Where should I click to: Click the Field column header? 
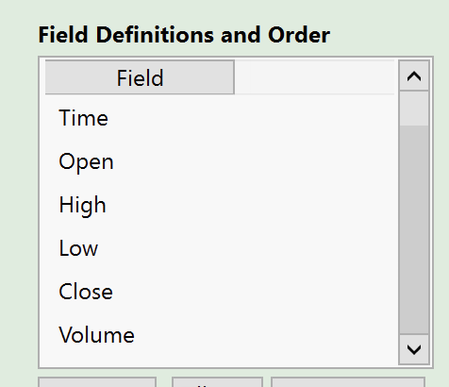pyautogui.click(x=140, y=77)
